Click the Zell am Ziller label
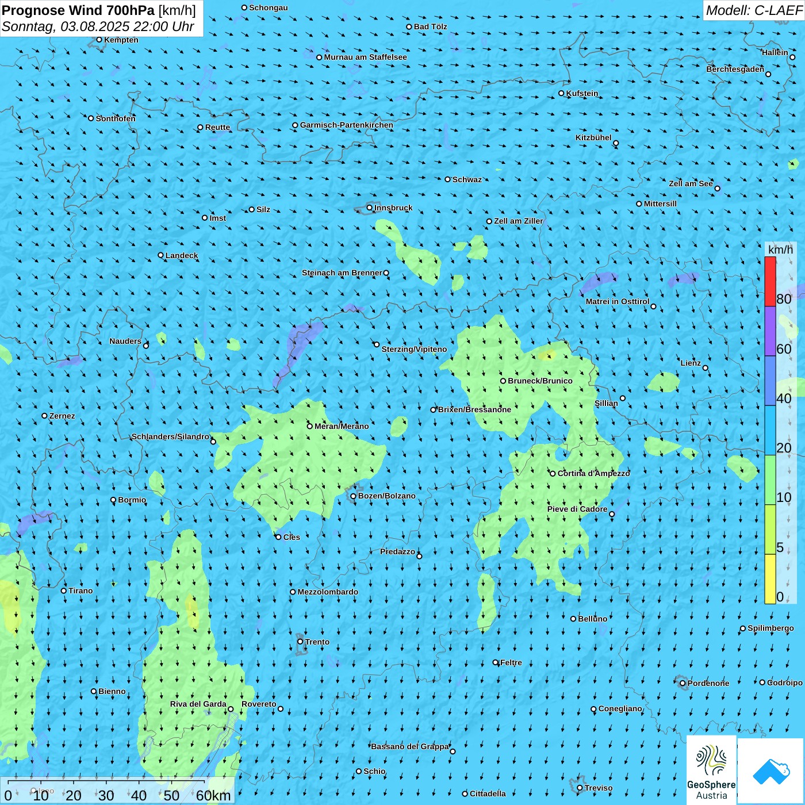This screenshot has height=805, width=805. click(x=518, y=221)
